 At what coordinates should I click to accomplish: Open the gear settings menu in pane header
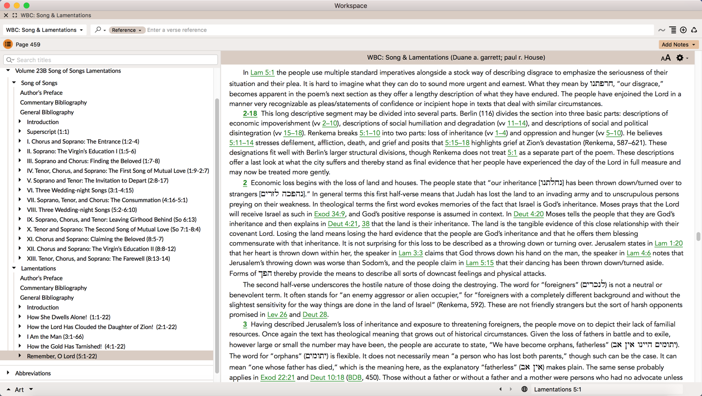[680, 58]
